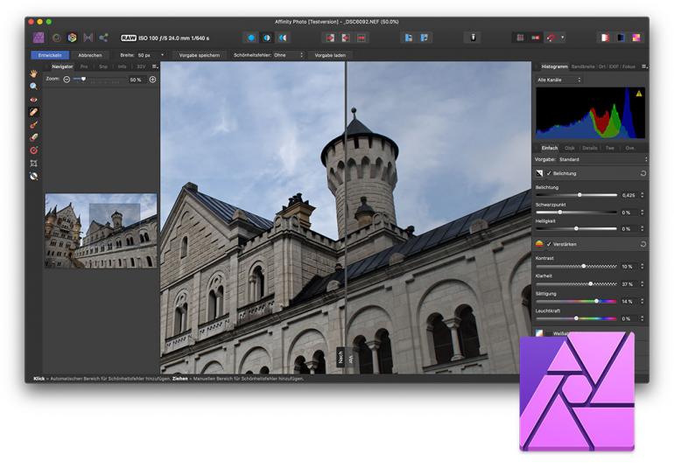This screenshot has width=674, height=468.
Task: Reset the Belichtung section
Action: (x=643, y=173)
